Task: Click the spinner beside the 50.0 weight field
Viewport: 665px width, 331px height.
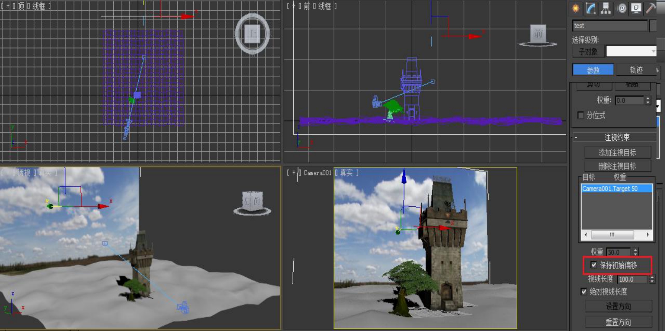Action: tap(635, 252)
